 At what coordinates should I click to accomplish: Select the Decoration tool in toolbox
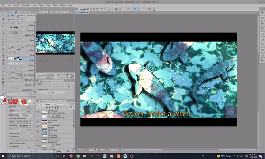3,56
